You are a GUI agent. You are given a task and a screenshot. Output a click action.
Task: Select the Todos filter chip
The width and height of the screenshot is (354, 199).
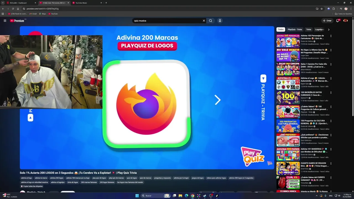point(281,30)
